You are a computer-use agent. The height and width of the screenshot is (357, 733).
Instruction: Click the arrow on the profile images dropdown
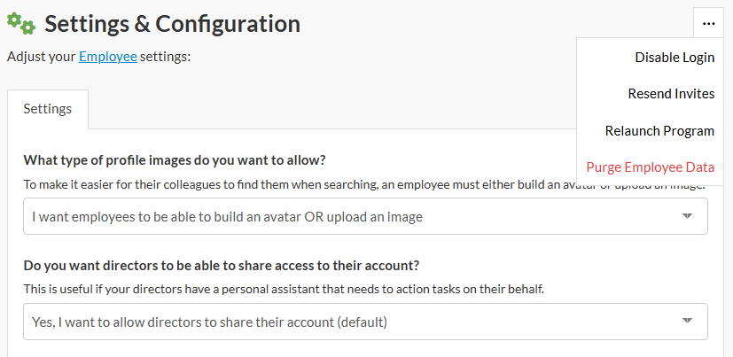[687, 216]
